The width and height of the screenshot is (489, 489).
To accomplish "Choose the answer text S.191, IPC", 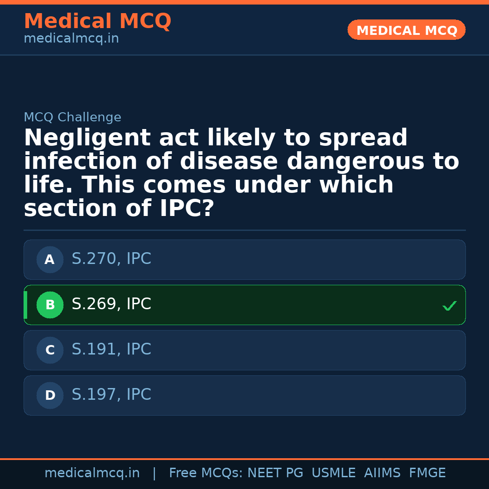I will pyautogui.click(x=111, y=350).
